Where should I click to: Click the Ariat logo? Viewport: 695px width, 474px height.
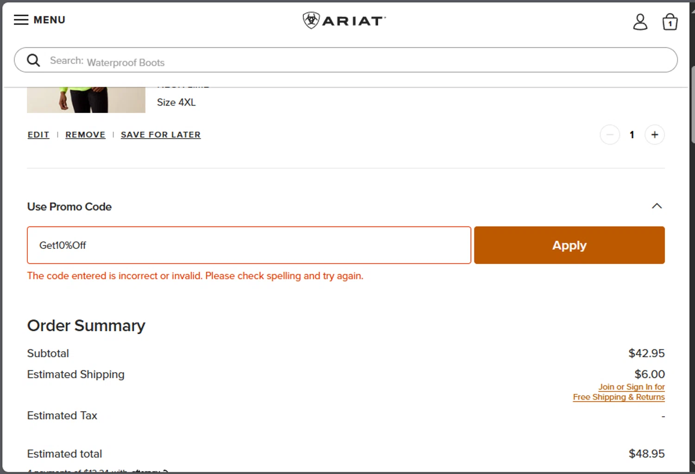[x=344, y=20]
